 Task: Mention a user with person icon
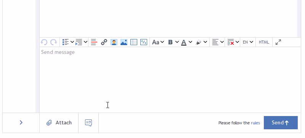114,42
